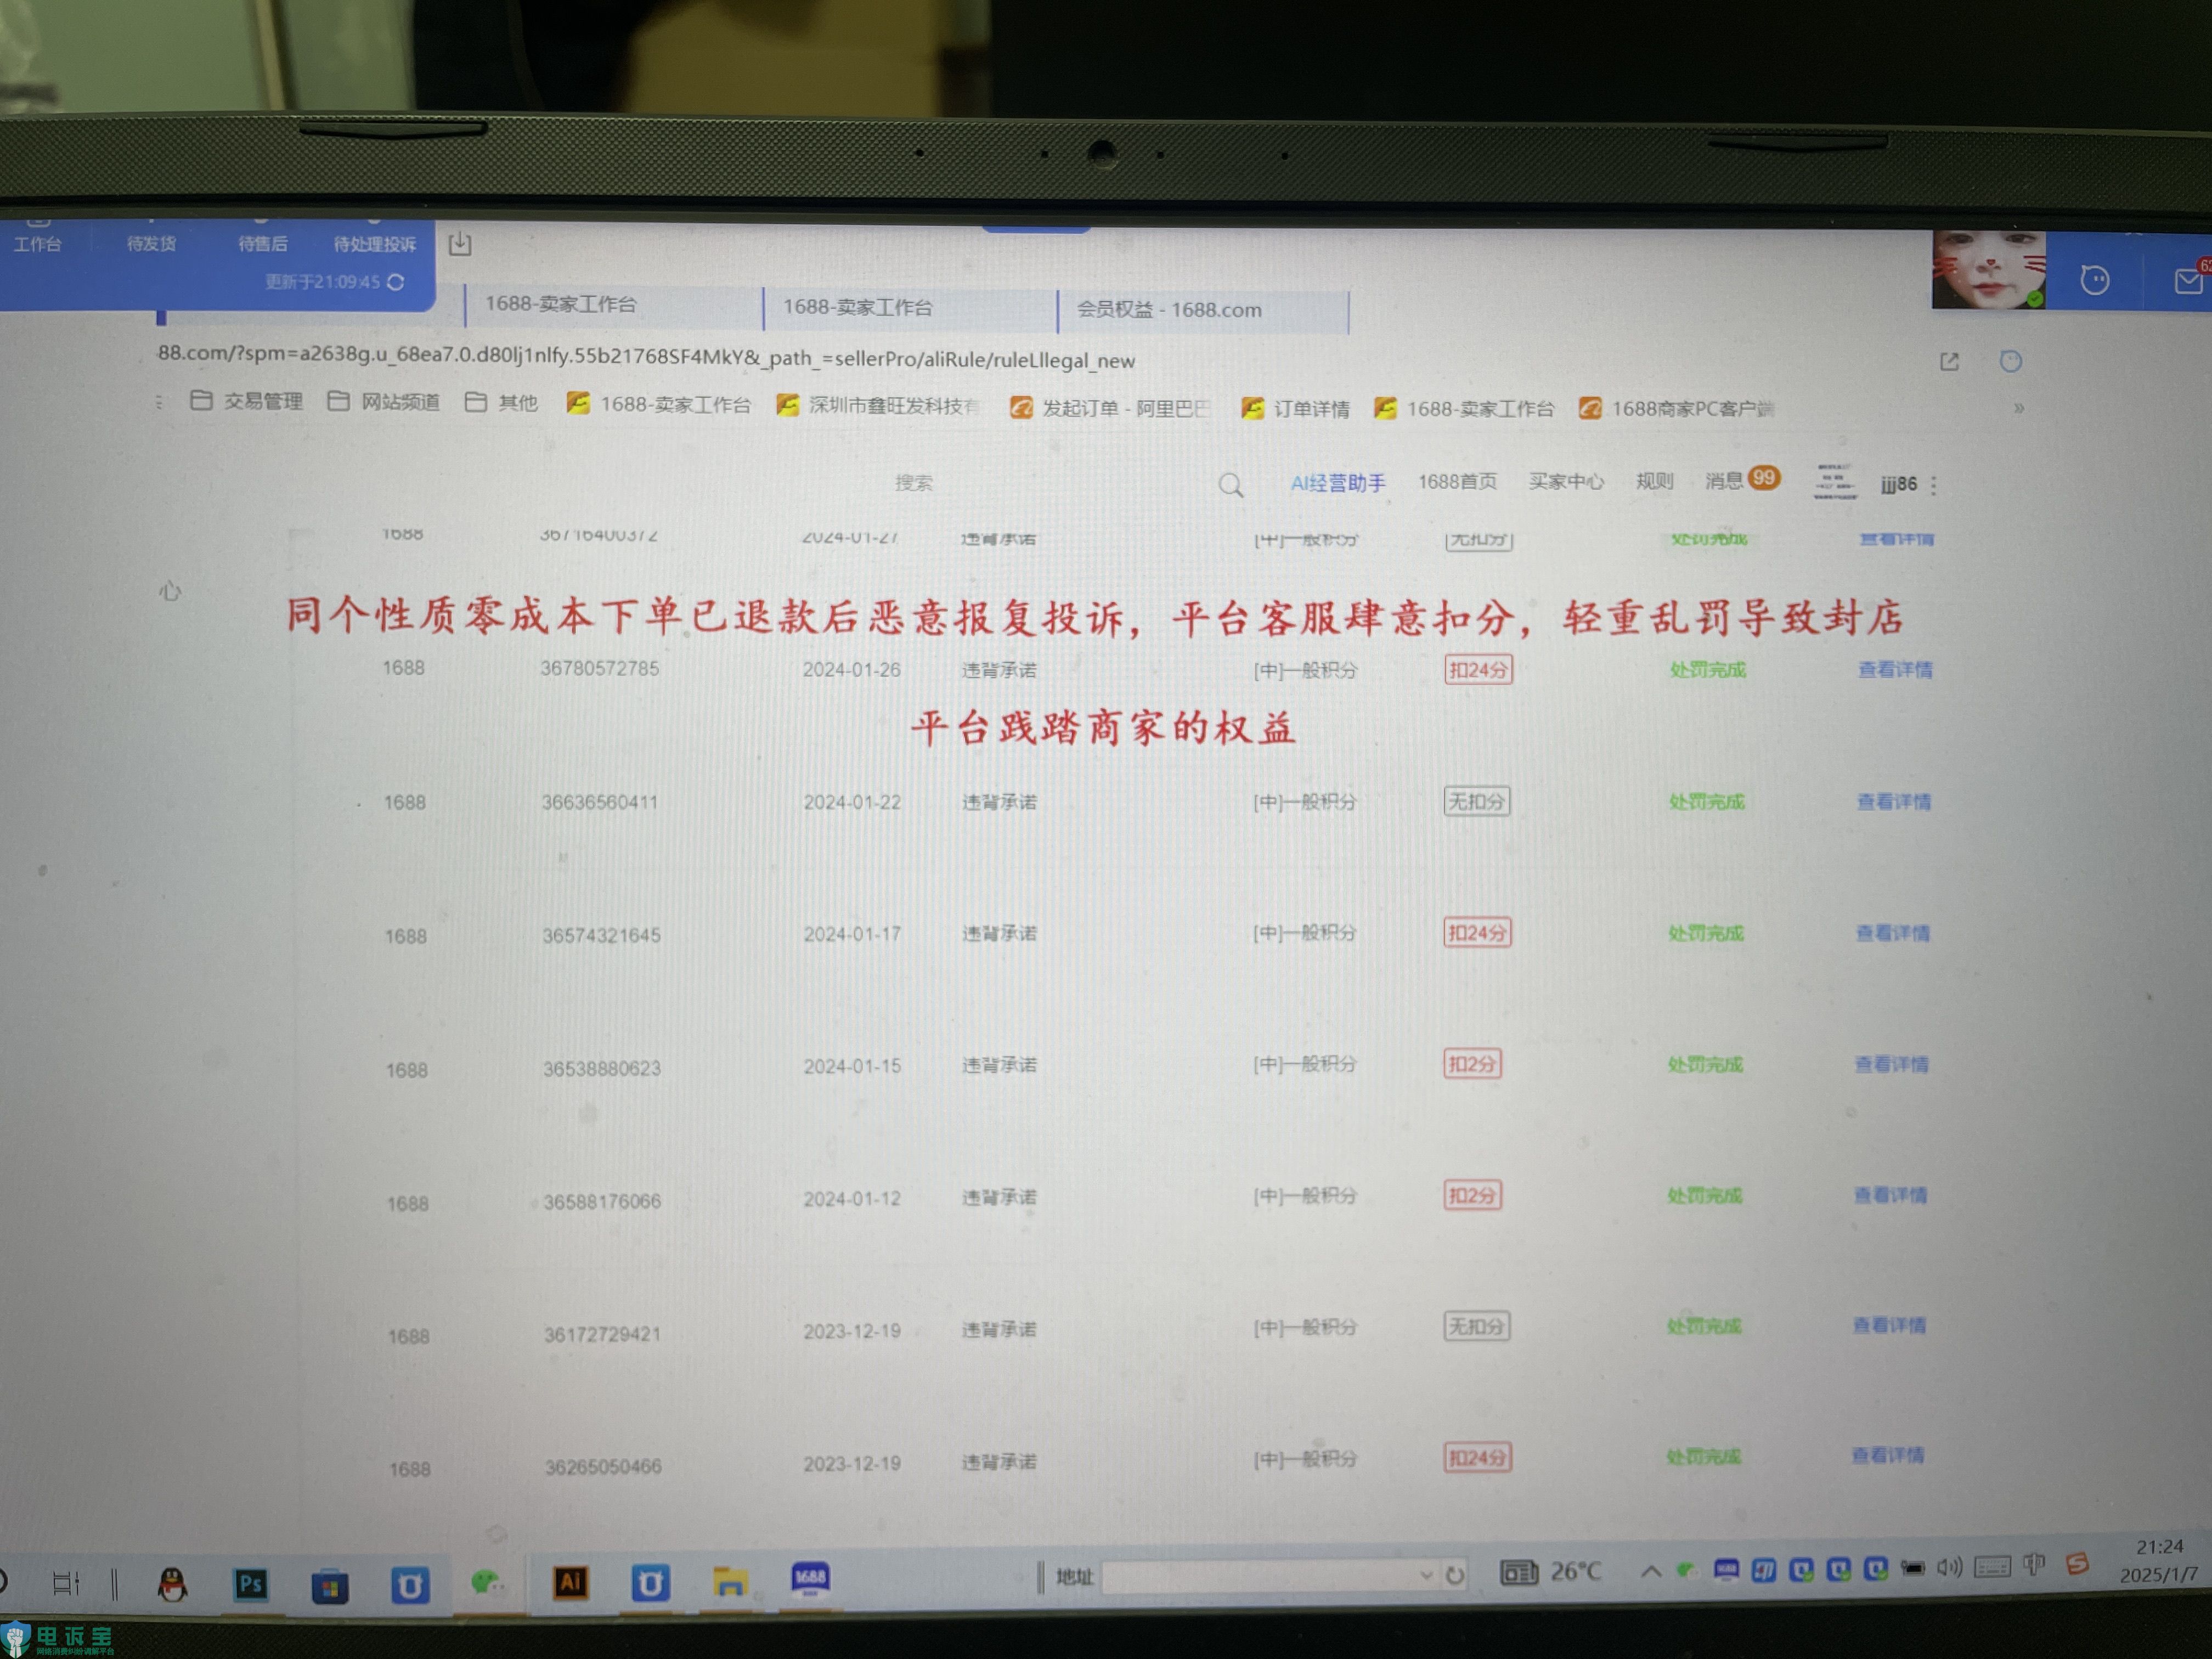Click the jjj86 account name

click(x=1898, y=484)
